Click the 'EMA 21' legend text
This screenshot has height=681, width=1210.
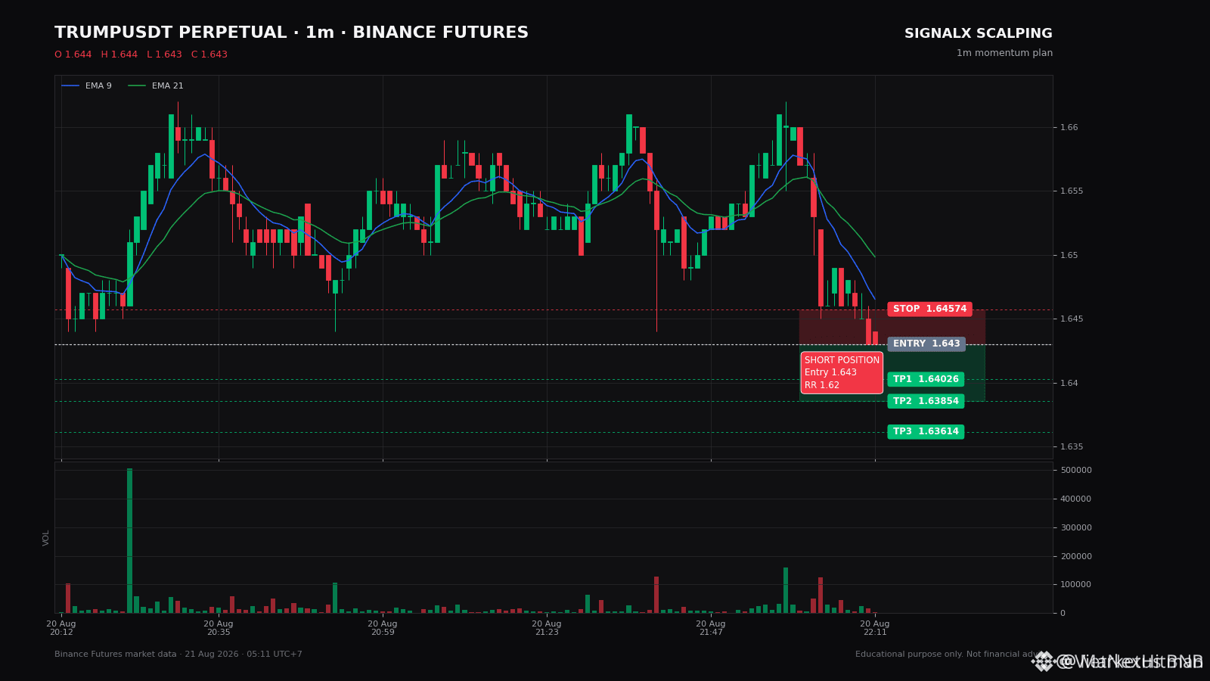168,86
